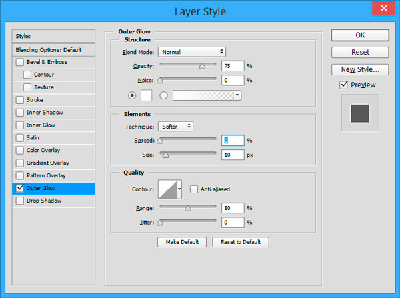The height and width of the screenshot is (298, 400).
Task: Open the Blend Mode dropdown
Action: click(x=192, y=52)
